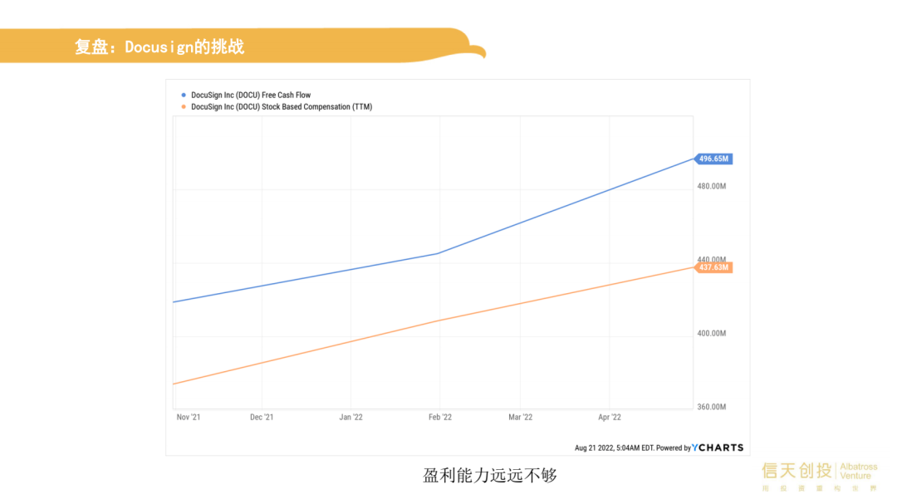Viewport: 897px width, 504px height.
Task: Click the YCHARTS logo
Action: coord(718,448)
